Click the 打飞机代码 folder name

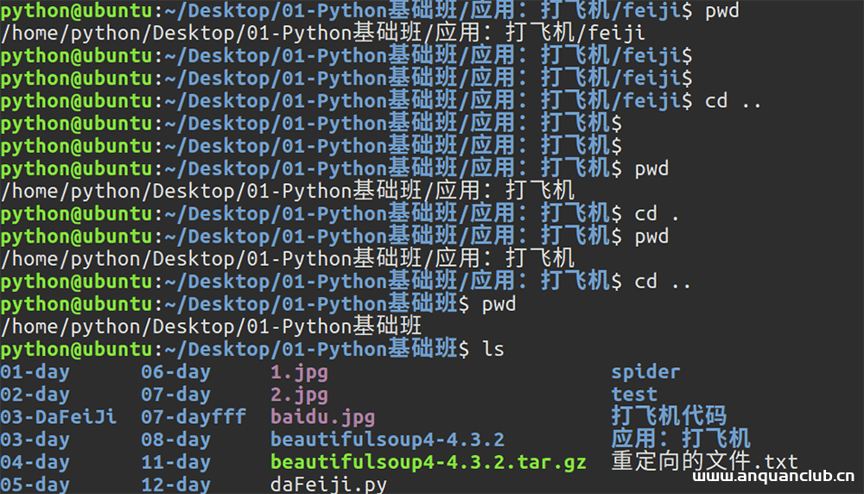[x=669, y=416]
